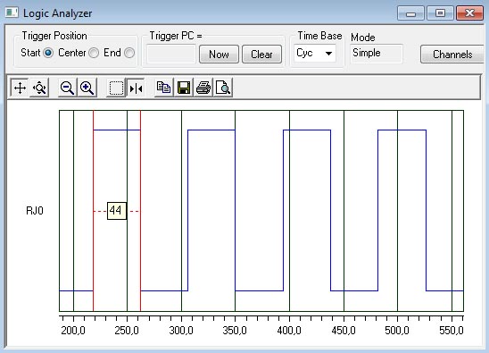The width and height of the screenshot is (489, 353).
Task: Select the pan/move tool icon
Action: (20, 88)
